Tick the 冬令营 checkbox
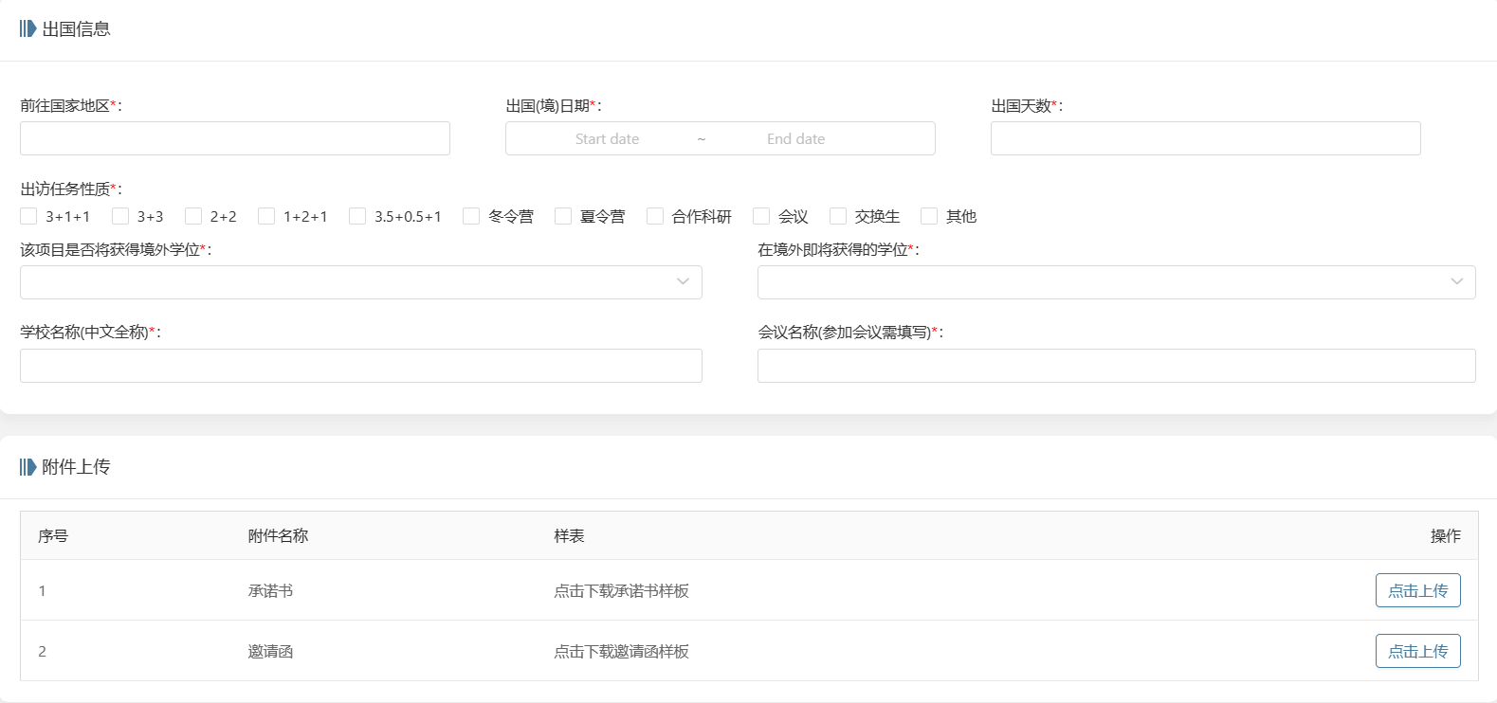Image resolution: width=1497 pixels, height=703 pixels. (471, 216)
